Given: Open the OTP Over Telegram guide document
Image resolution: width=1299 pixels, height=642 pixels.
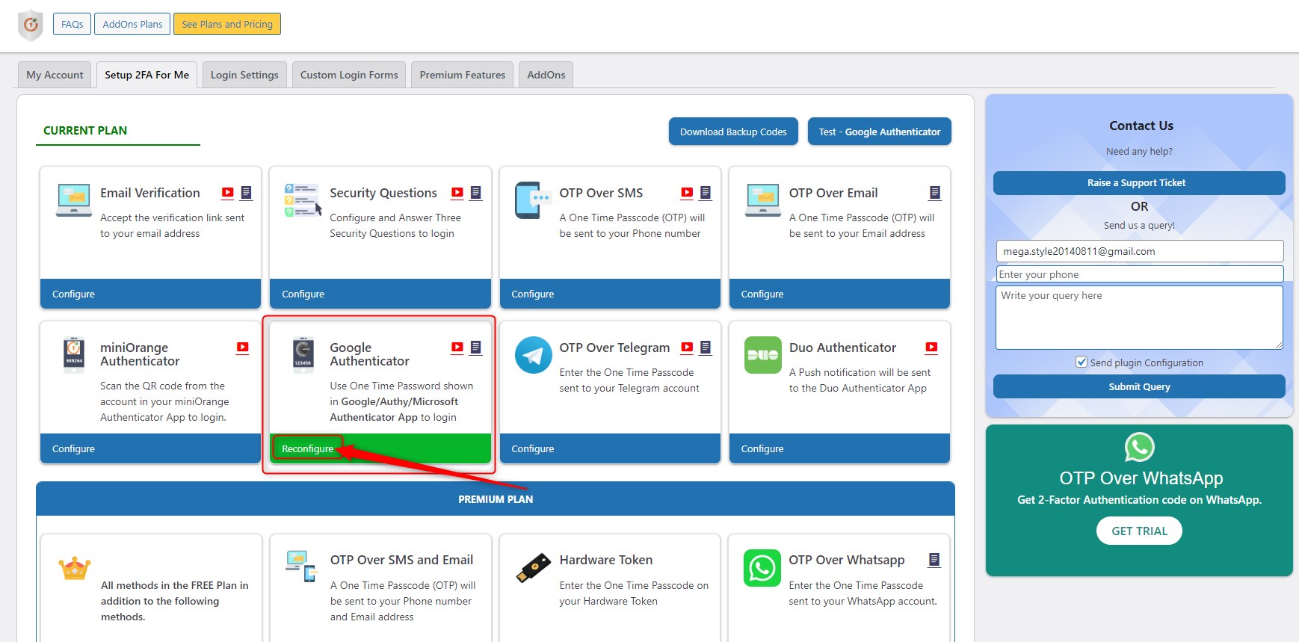Looking at the screenshot, I should coord(705,348).
